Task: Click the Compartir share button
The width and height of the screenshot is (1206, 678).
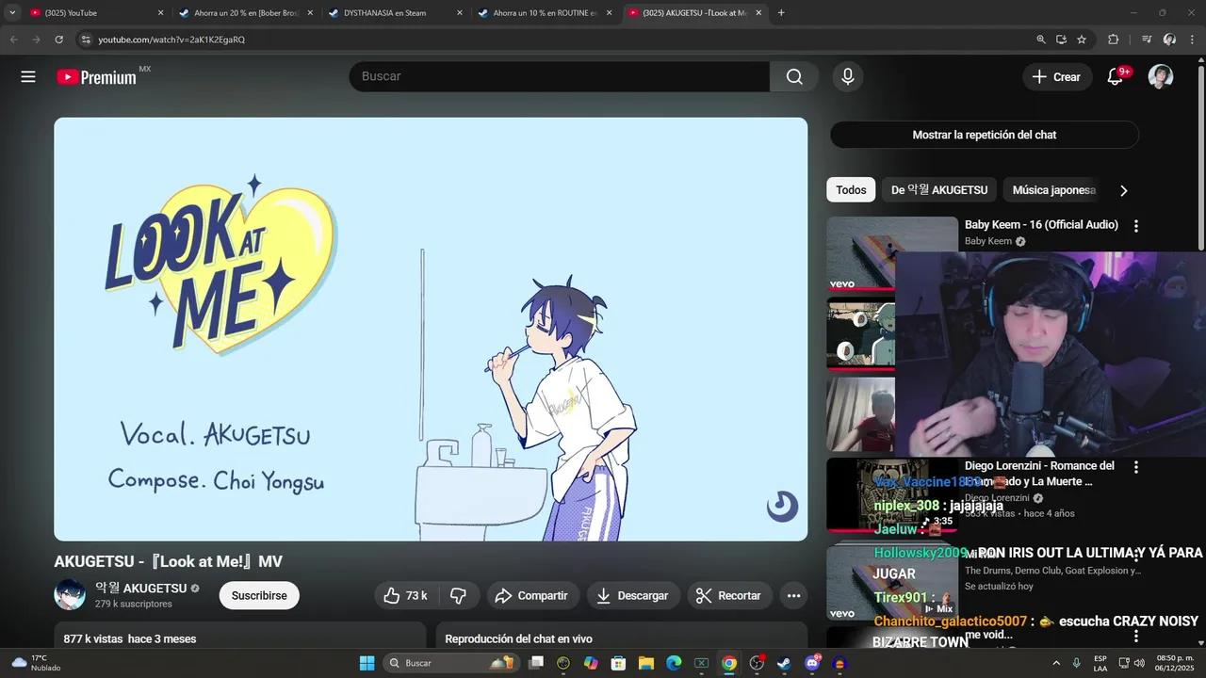Action: pos(531,595)
